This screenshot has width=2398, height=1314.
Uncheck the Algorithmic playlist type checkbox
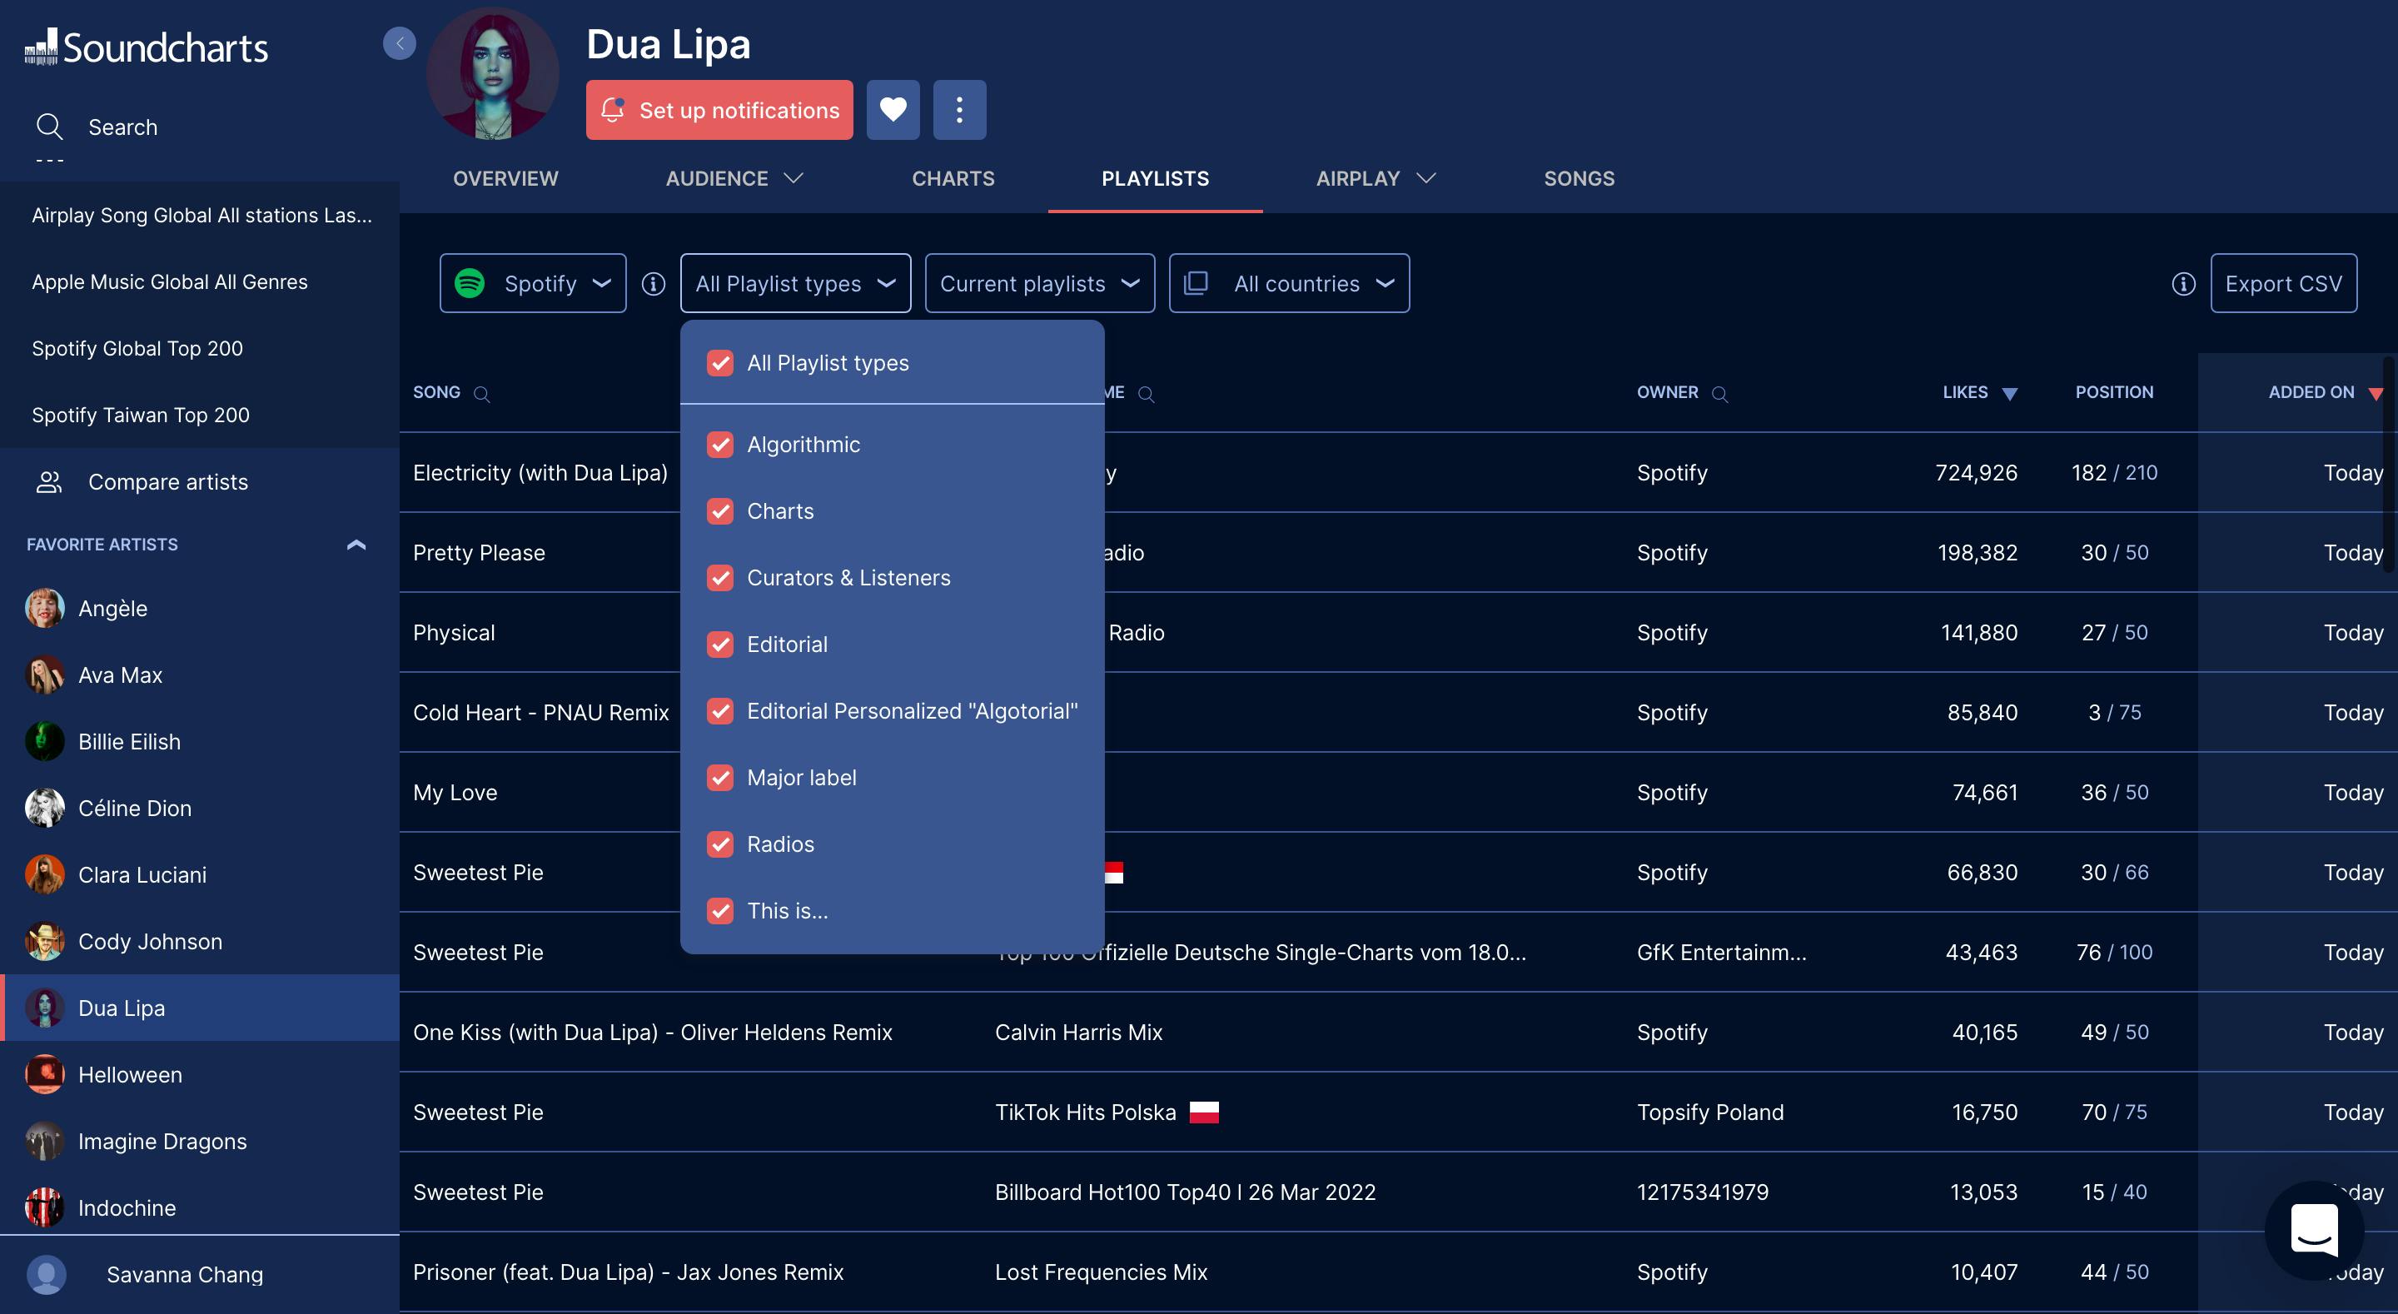click(719, 445)
